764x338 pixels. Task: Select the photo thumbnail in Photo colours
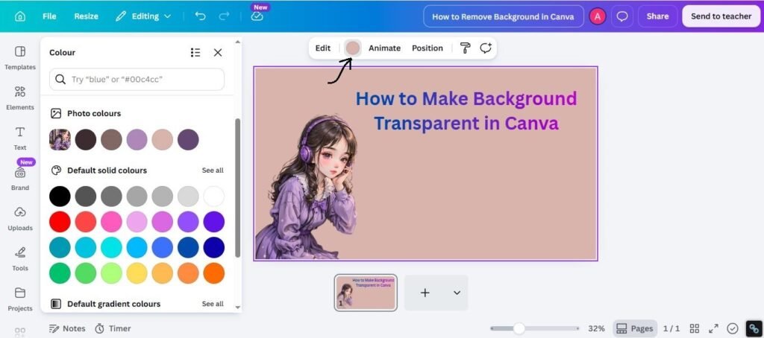point(60,139)
